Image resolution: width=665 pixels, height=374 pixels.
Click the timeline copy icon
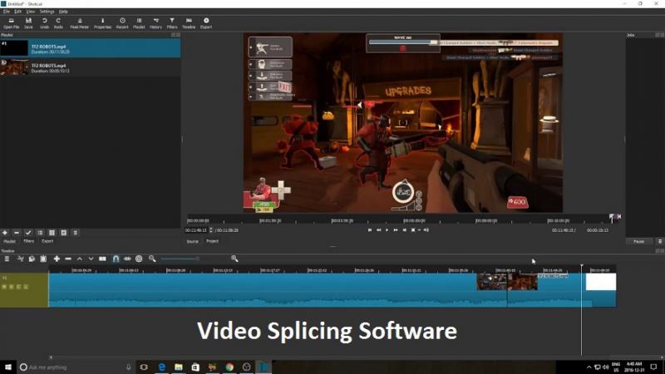(32, 258)
